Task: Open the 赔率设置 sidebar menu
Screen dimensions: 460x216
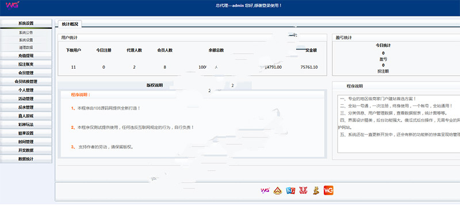Action: [26, 133]
